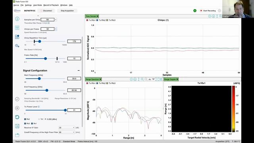The width and height of the screenshot is (254, 143).
Task: Toggle the Rx3 checkbox
Action: point(25,124)
